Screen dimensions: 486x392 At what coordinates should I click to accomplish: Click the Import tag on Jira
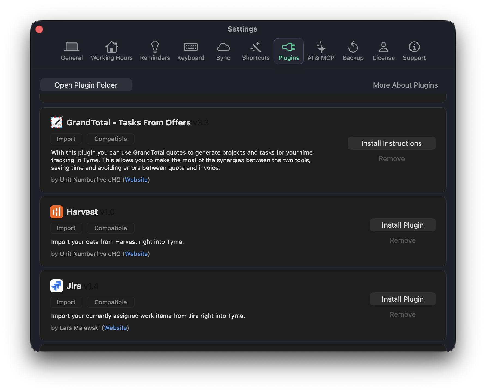[66, 302]
